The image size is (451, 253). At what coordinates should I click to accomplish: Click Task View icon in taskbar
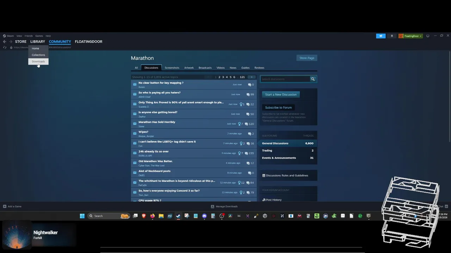(x=135, y=216)
